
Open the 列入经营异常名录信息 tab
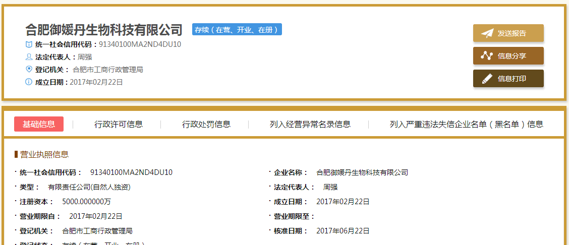pos(310,124)
